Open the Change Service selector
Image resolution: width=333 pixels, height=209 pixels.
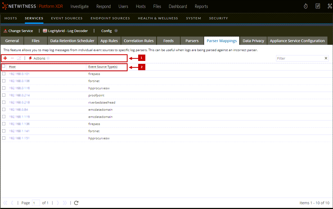coord(18,31)
